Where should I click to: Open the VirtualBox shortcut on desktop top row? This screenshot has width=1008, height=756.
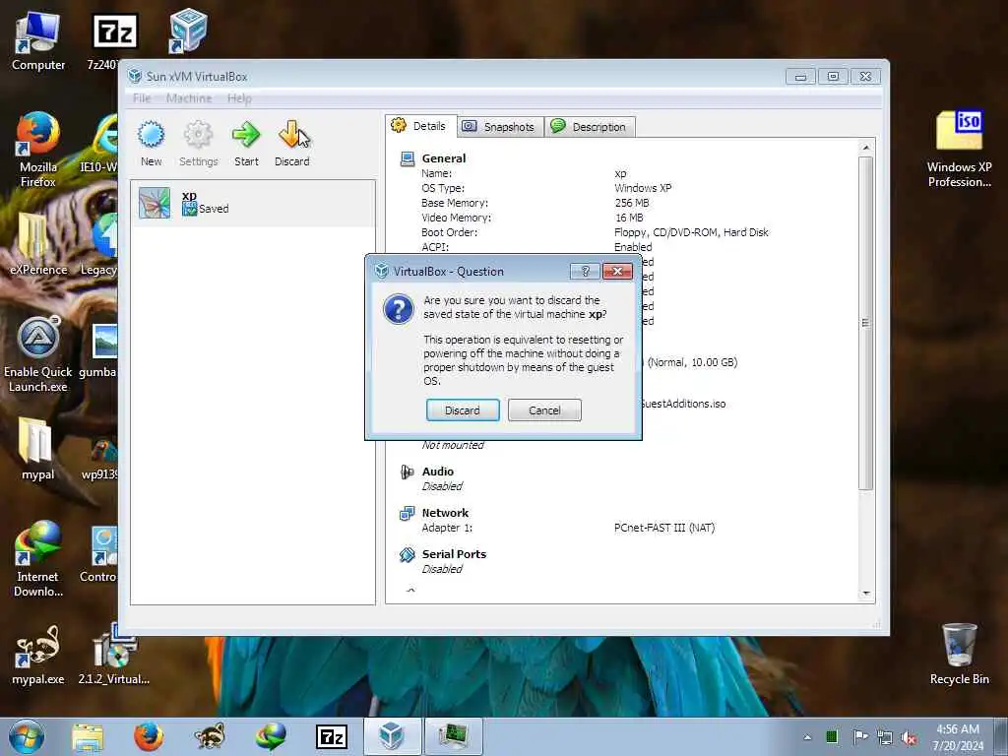[188, 31]
